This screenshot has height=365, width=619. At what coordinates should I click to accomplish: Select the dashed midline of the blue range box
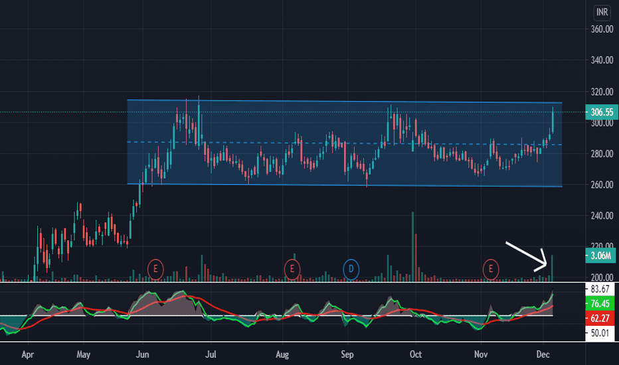tap(345, 143)
